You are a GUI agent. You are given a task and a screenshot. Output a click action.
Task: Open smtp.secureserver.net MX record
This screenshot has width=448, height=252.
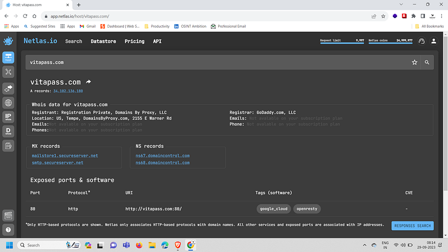coord(57,162)
